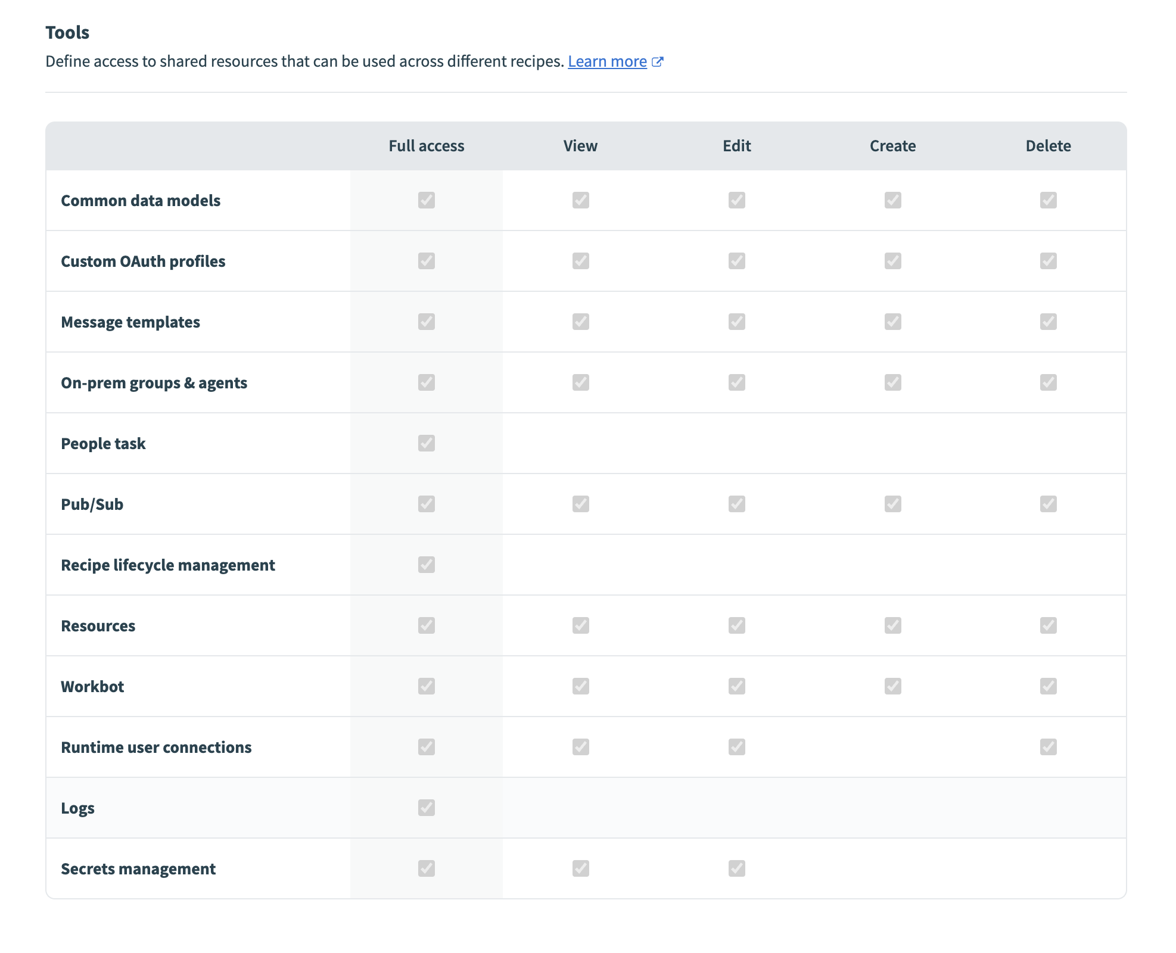Screen dimensions: 1176x953
Task: Toggle Create checkbox for Resources row
Action: (x=892, y=625)
